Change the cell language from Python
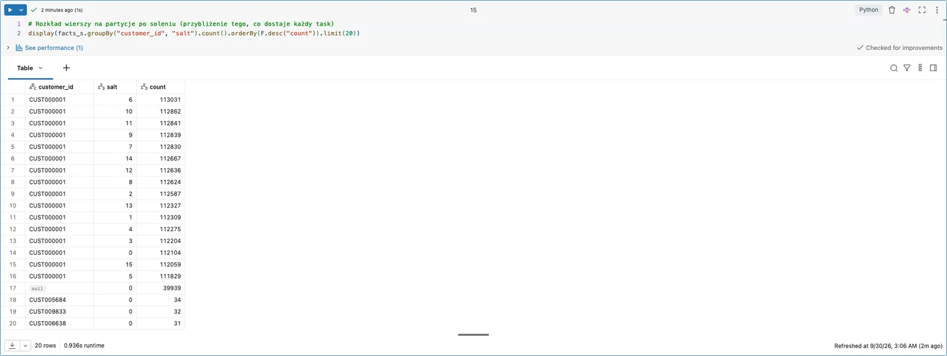The height and width of the screenshot is (356, 947). pos(869,10)
